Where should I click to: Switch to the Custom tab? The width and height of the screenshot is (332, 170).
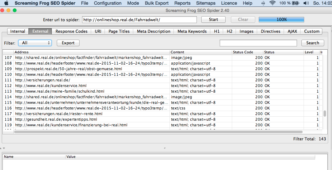(x=312, y=31)
